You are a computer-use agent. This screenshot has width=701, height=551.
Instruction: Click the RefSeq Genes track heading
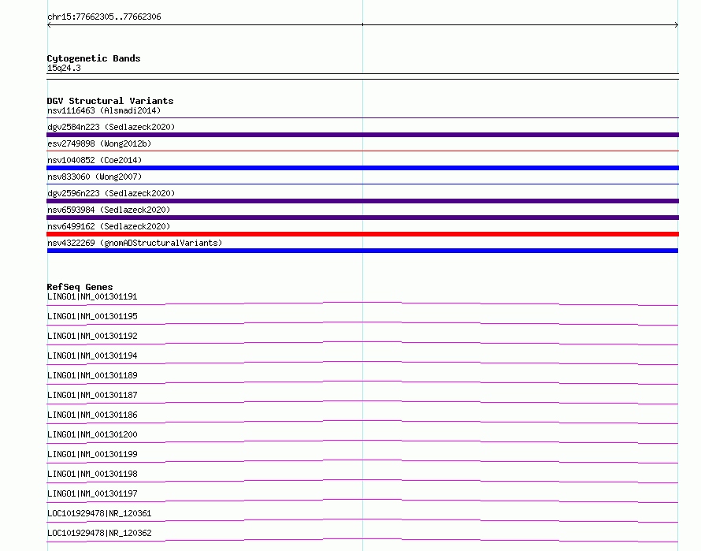coord(80,287)
